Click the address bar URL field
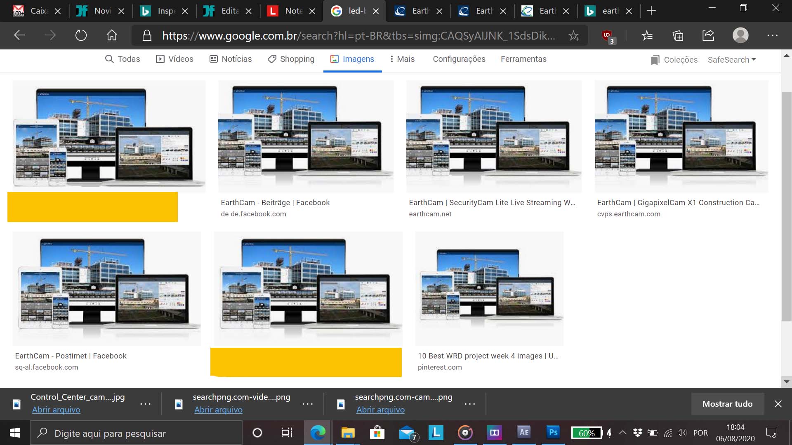 click(358, 36)
